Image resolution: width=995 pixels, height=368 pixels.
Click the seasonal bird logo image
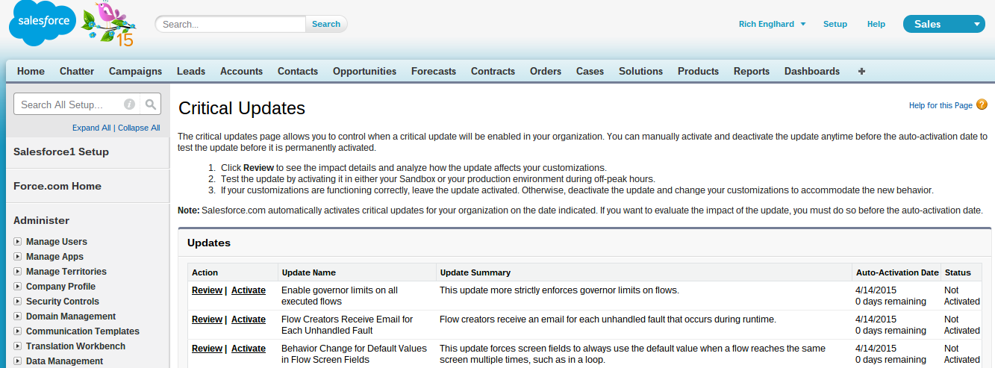point(110,24)
